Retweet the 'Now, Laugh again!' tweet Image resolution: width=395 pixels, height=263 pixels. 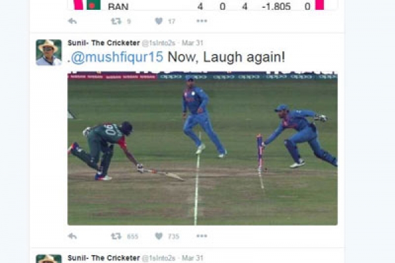[116, 236]
